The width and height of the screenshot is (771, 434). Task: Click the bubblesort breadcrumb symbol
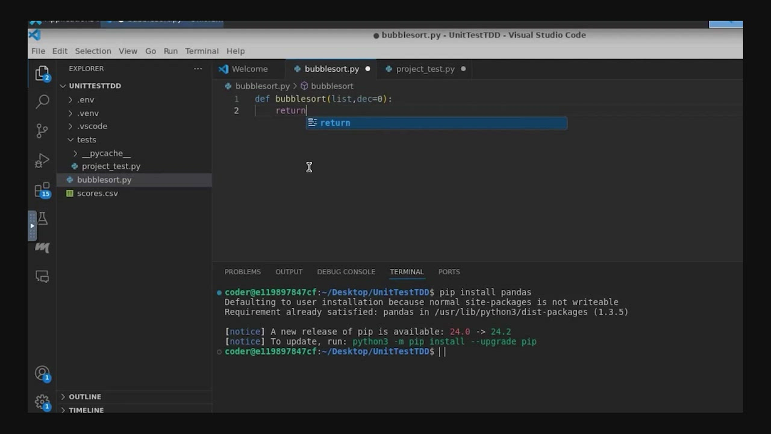click(x=331, y=86)
